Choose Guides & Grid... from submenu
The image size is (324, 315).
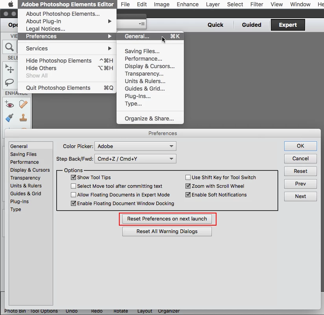coord(150,89)
